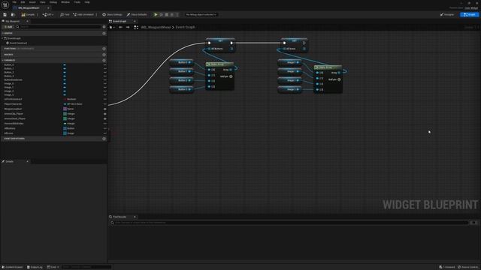Change AmmoStock_Player Integer type pill

pyautogui.click(x=69, y=118)
